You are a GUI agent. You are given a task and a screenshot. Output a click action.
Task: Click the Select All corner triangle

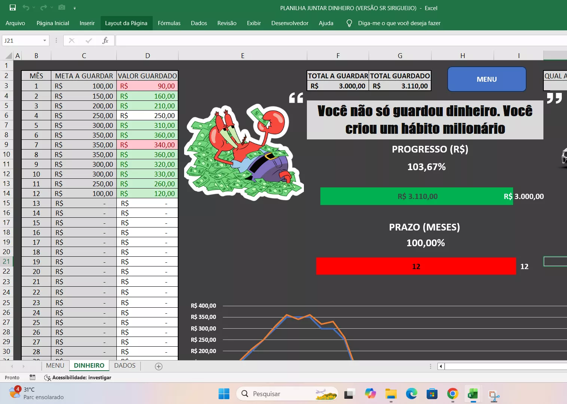point(9,56)
